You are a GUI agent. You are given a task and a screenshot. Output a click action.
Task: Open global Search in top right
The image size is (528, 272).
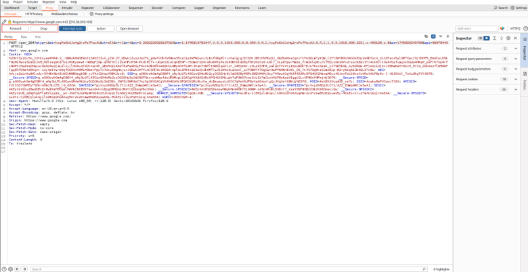click(500, 8)
